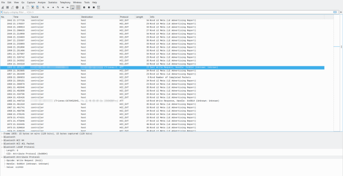Image resolution: width=343 pixels, height=176 pixels.
Task: Open the Go menu
Action: pyautogui.click(x=23, y=2)
